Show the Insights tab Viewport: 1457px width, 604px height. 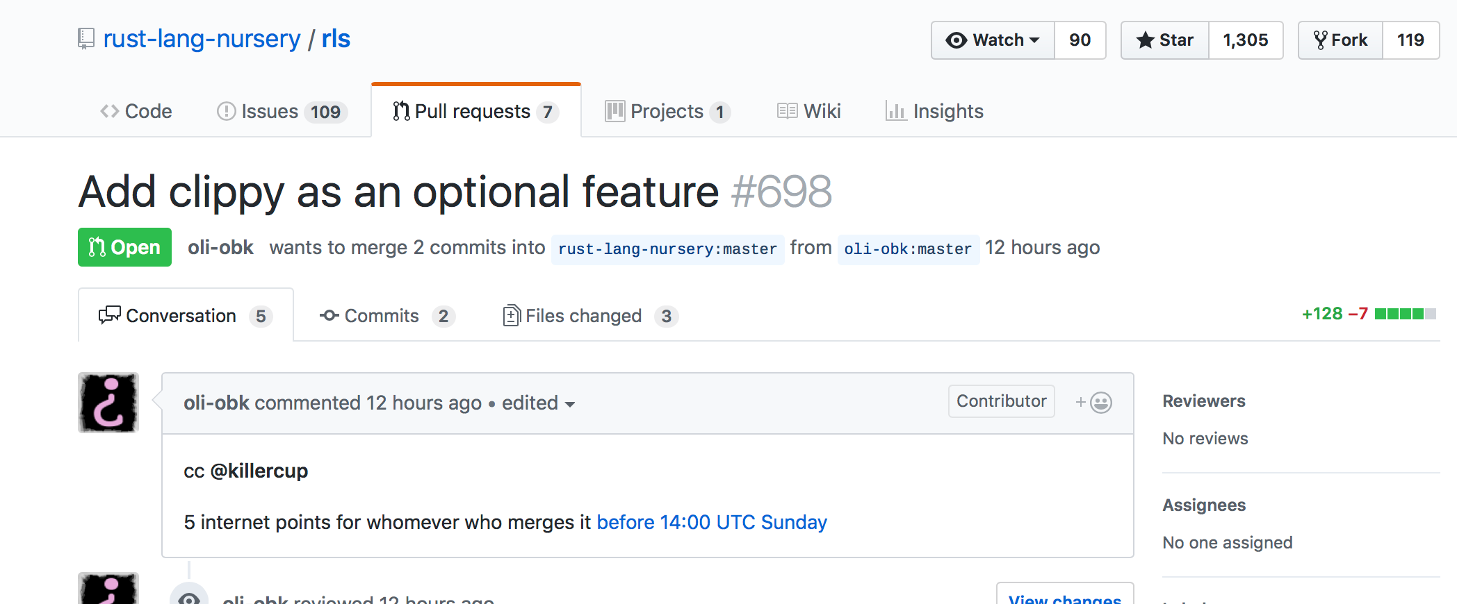point(934,111)
